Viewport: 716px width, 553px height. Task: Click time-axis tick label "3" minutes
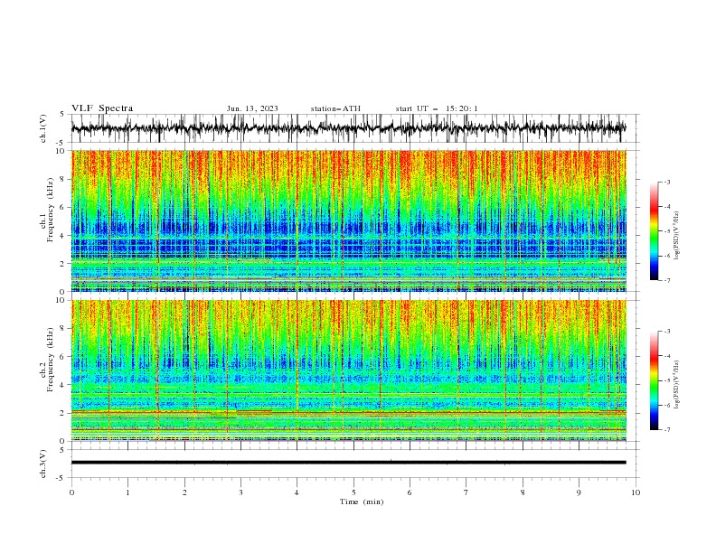pos(240,492)
